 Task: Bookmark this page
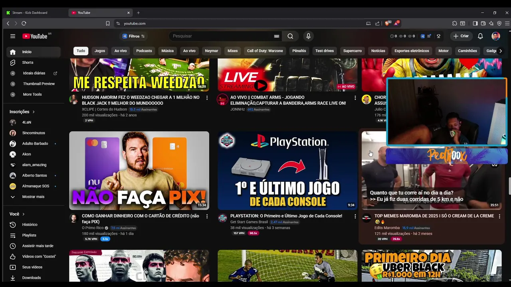[x=108, y=23]
